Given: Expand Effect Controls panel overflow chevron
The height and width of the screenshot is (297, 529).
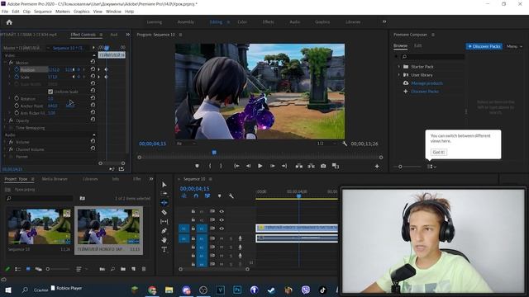Looking at the screenshot, I should 128,35.
